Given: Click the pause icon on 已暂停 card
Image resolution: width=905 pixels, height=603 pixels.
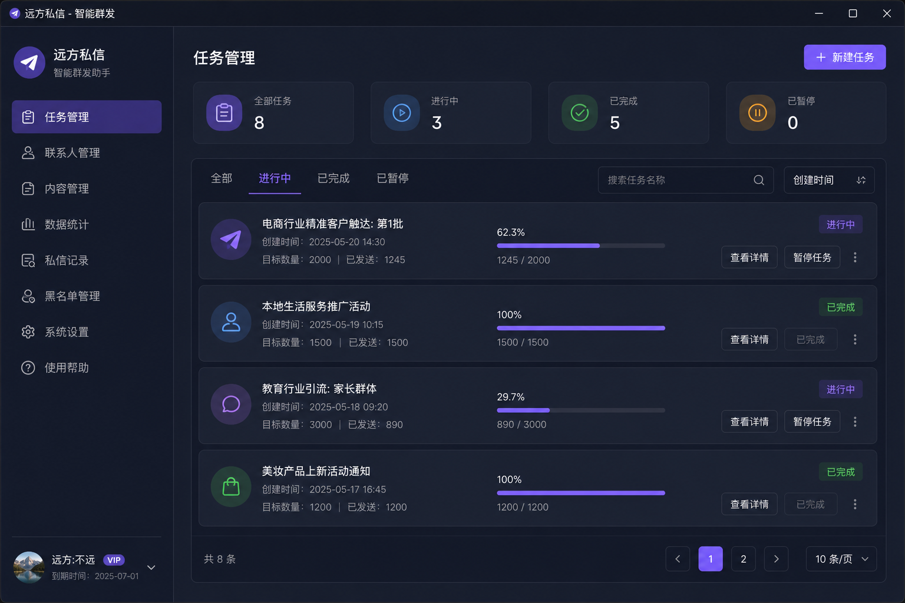Looking at the screenshot, I should pos(758,112).
